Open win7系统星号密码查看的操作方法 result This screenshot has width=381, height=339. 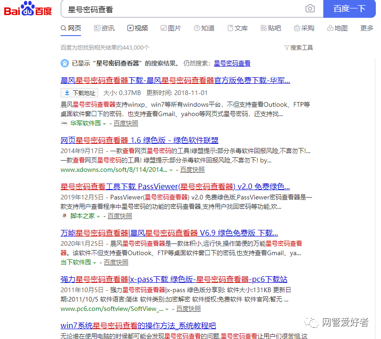click(x=138, y=325)
